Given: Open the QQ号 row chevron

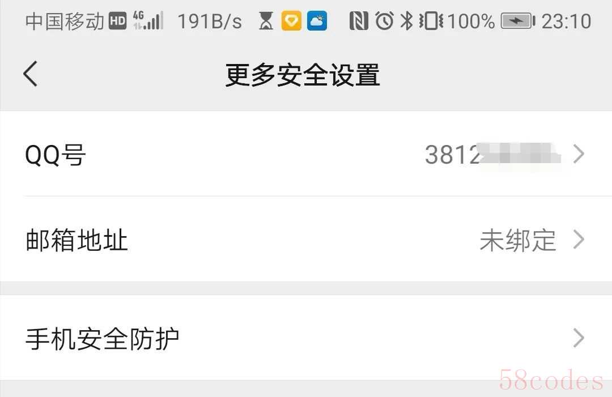Looking at the screenshot, I should pos(579,154).
